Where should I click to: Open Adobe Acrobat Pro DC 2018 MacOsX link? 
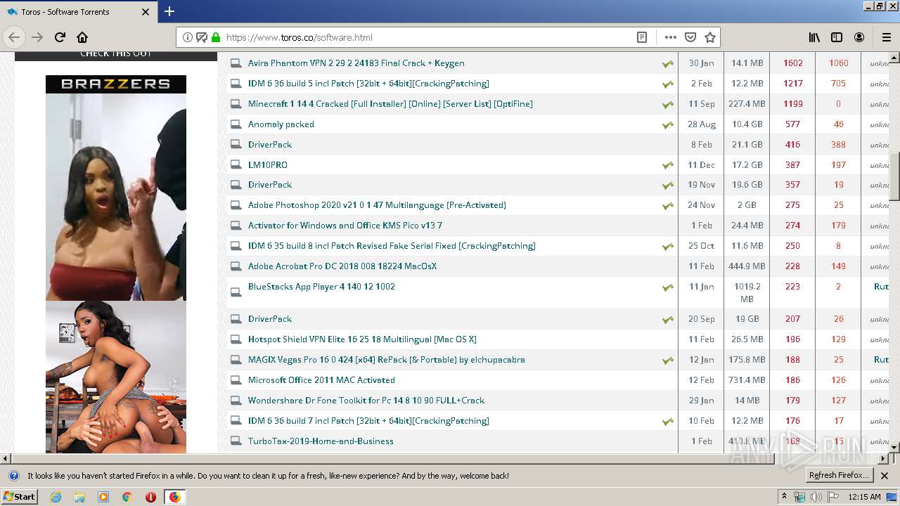(x=342, y=266)
